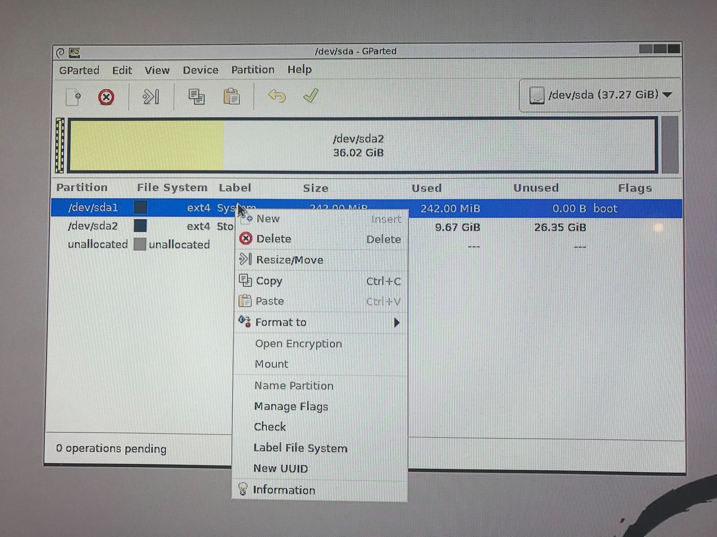Click the small /dev/sda1 block in disk map
The height and width of the screenshot is (537, 717).
(x=60, y=145)
